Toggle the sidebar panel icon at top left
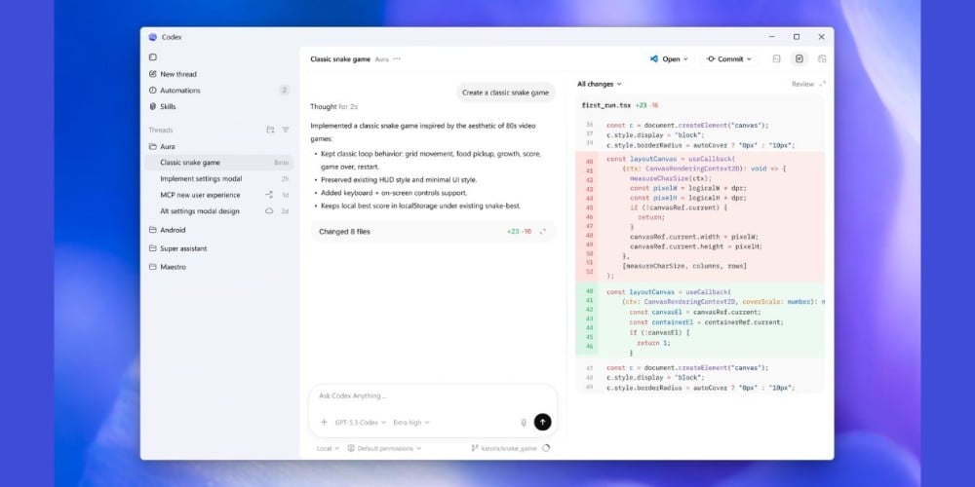Image resolution: width=975 pixels, height=487 pixels. pos(152,57)
